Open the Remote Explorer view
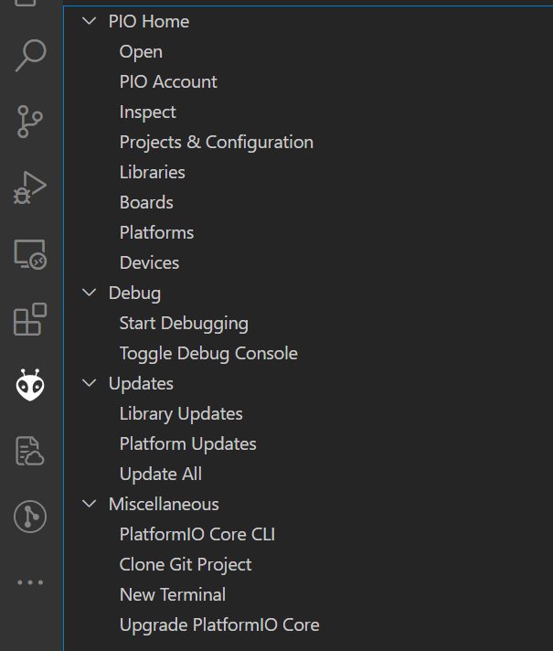The height and width of the screenshot is (651, 553). [x=30, y=254]
